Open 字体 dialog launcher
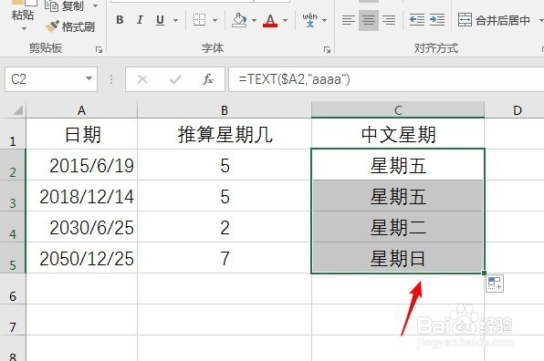Screen dimensions: 544x361 tap(327, 49)
